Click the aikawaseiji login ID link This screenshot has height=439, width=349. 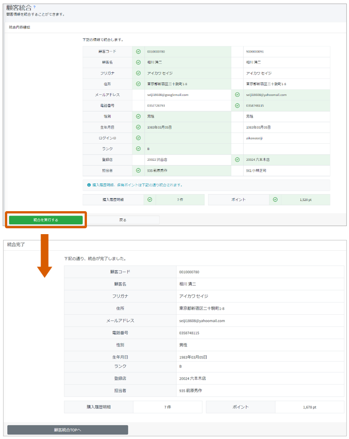coord(255,138)
